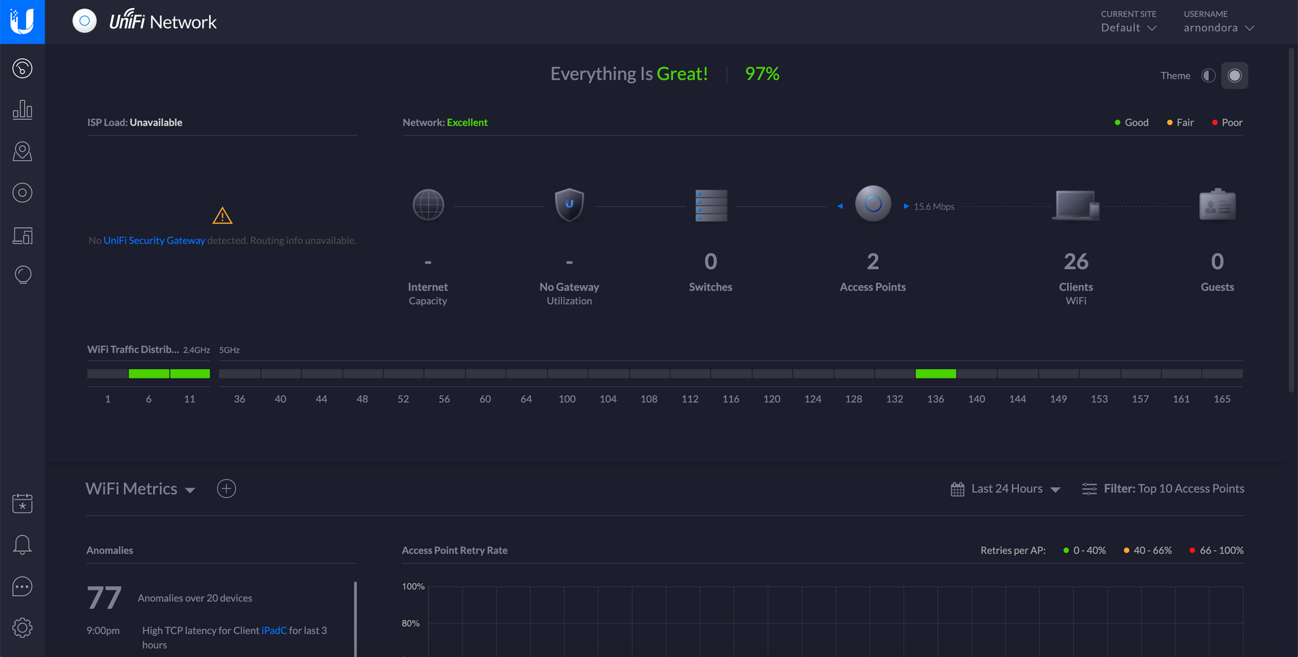Screen dimensions: 1298x657
Task: Click the 40 - 66% retry legend
Action: 1147,550
